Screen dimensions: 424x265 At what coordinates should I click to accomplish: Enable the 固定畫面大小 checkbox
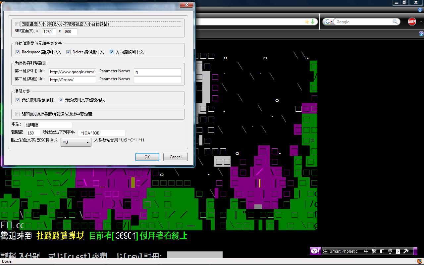click(x=18, y=24)
